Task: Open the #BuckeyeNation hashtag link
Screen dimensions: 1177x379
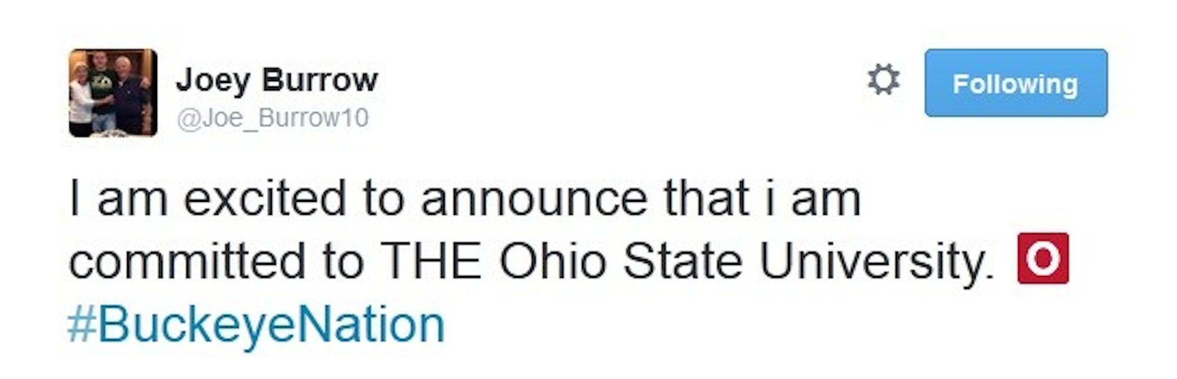Action: (257, 325)
